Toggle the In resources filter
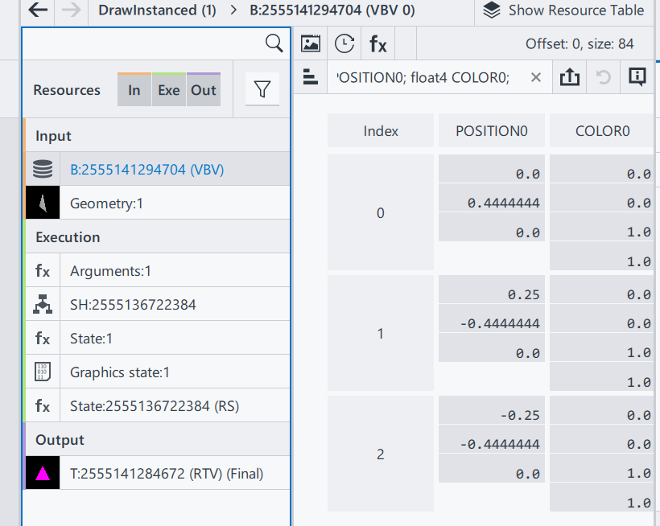The width and height of the screenshot is (660, 526). point(134,90)
